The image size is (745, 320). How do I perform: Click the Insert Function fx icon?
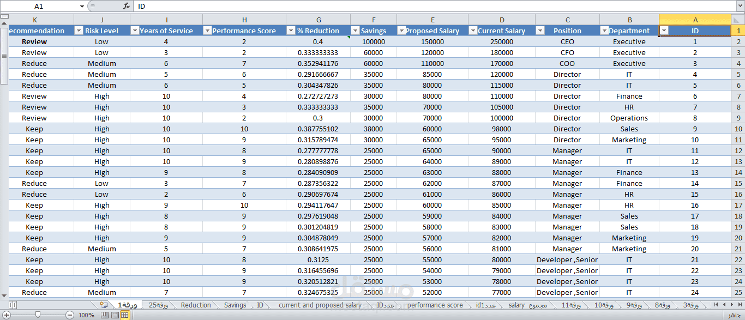127,6
